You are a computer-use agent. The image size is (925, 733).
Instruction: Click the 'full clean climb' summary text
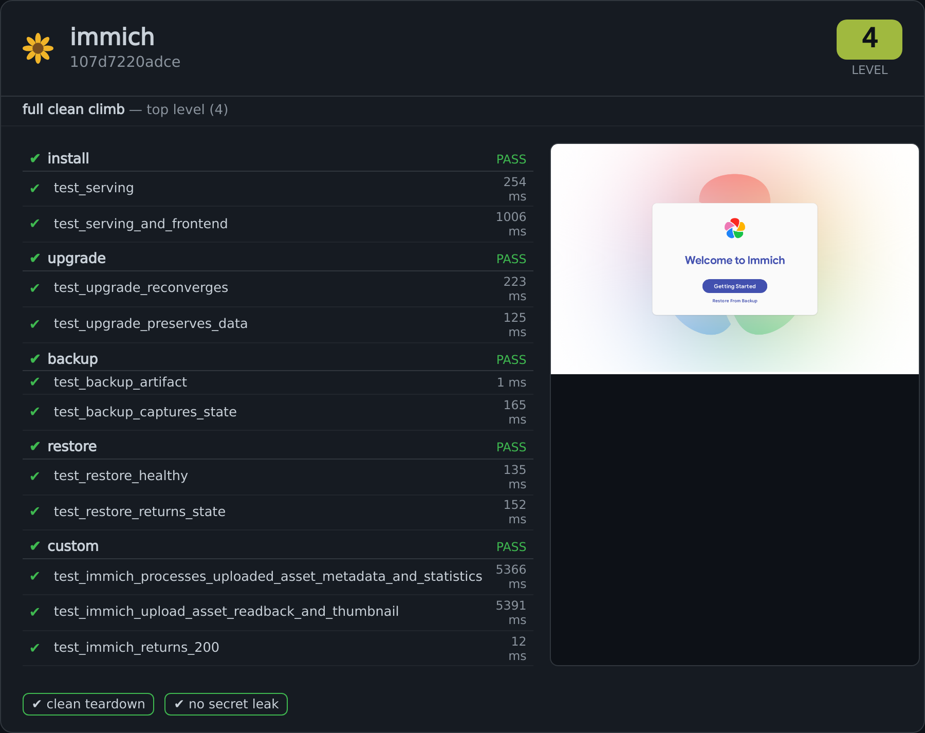coord(73,109)
